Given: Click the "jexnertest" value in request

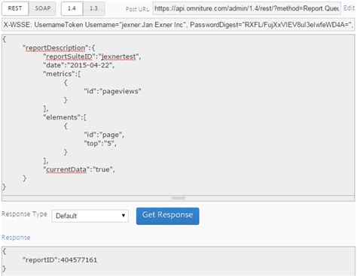Looking at the screenshot, I should pos(119,56).
